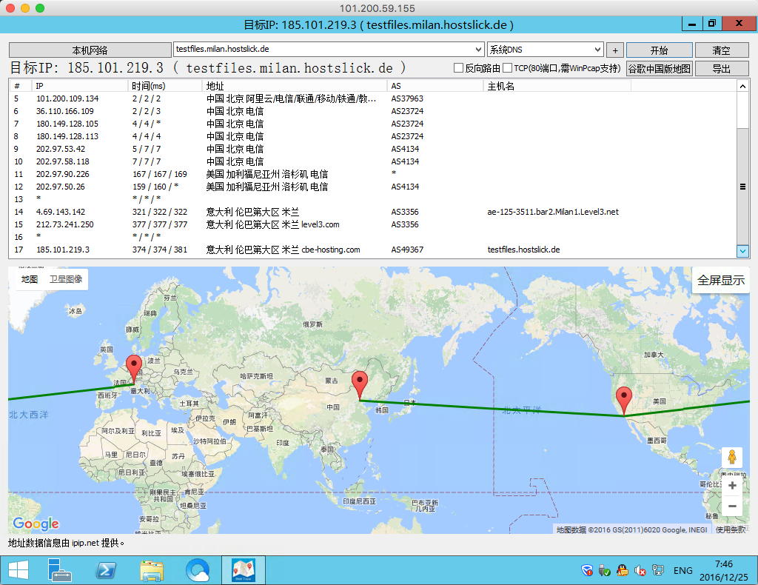Click the AS37963 cell

tap(407, 98)
